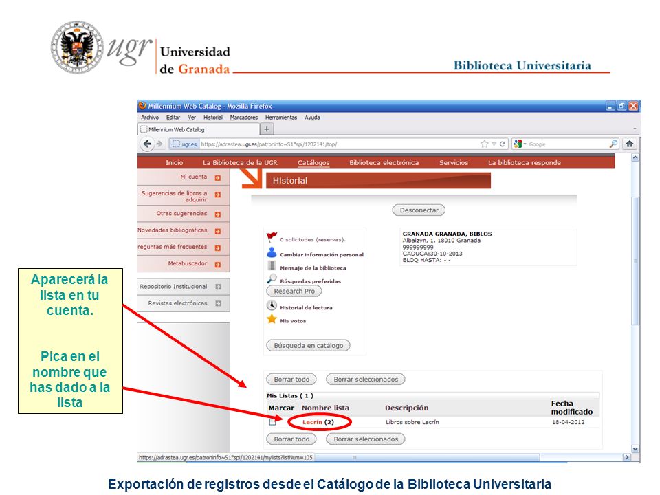Click the vertical scrollbar up arrow

[635, 158]
